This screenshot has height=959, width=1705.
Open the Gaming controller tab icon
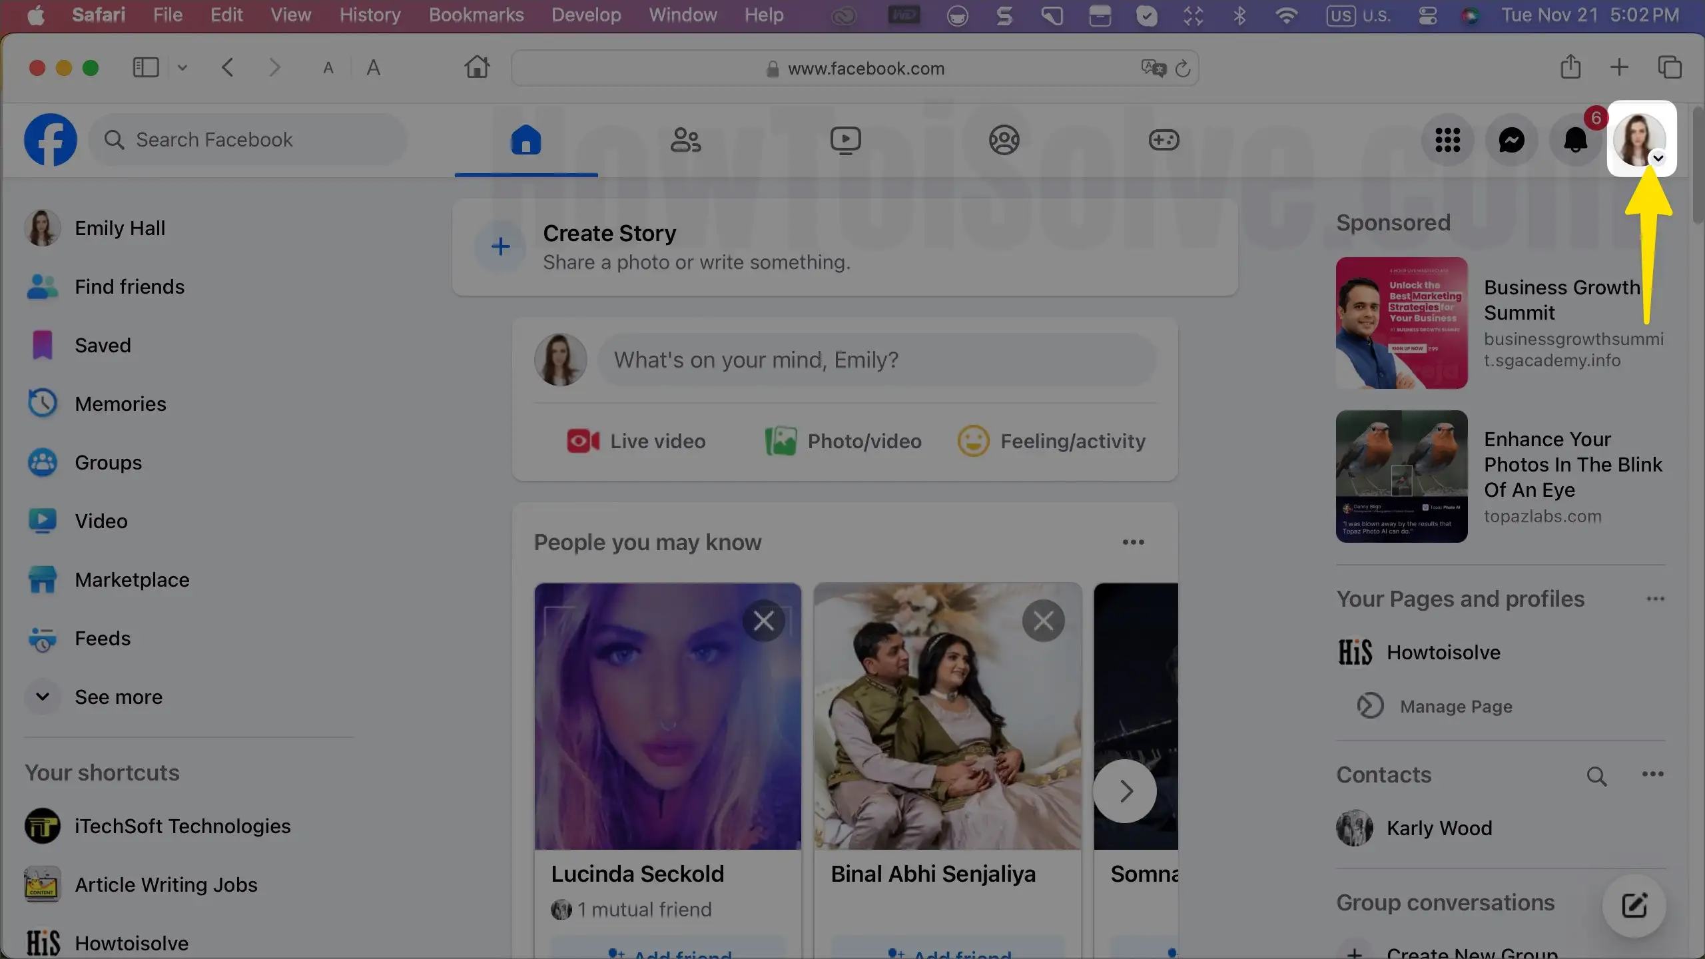tap(1164, 140)
